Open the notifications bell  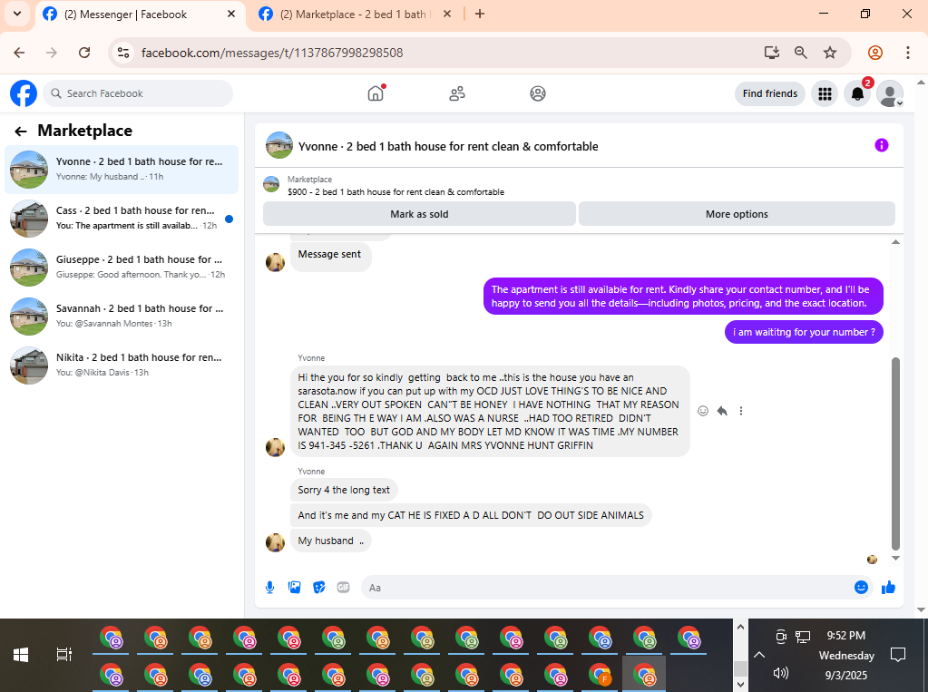(x=857, y=93)
